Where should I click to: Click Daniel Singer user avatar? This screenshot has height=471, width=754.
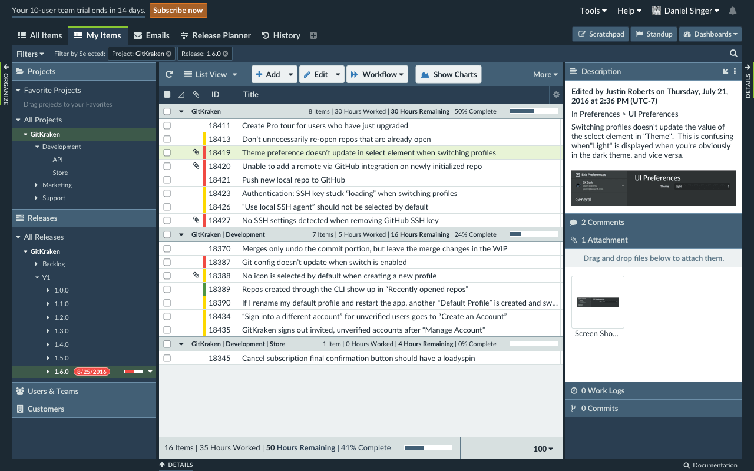(656, 11)
